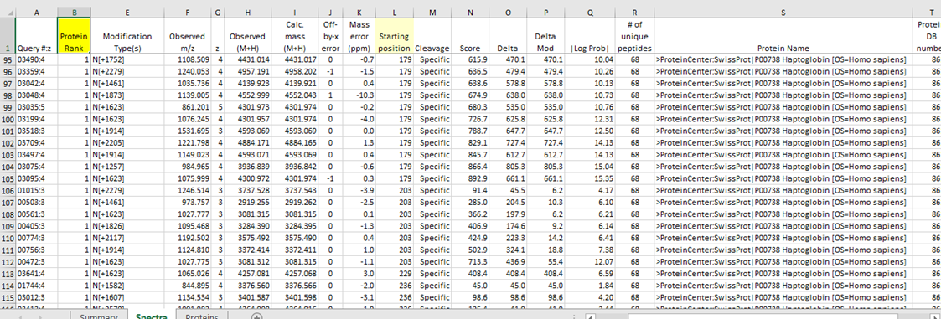Click the |Log Prob| header cell
The height and width of the screenshot is (319, 941).
click(x=590, y=36)
